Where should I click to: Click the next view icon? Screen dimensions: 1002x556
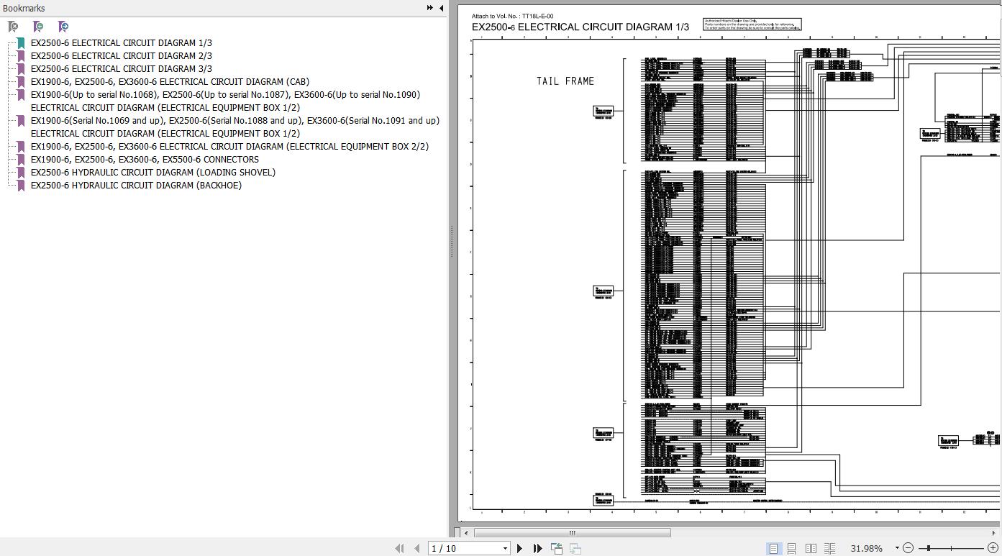tap(575, 549)
